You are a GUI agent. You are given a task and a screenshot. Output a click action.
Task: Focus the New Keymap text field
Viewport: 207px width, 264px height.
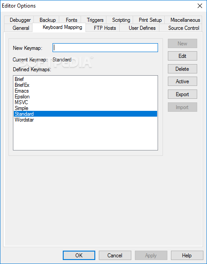105,48
